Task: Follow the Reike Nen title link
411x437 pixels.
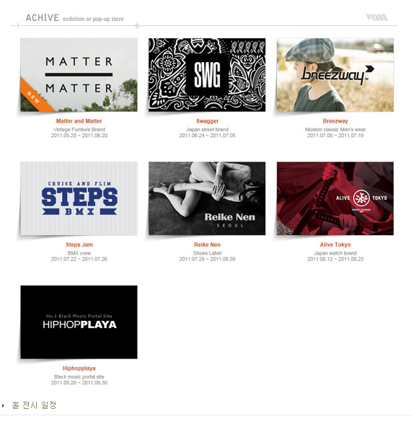Action: pyautogui.click(x=207, y=244)
